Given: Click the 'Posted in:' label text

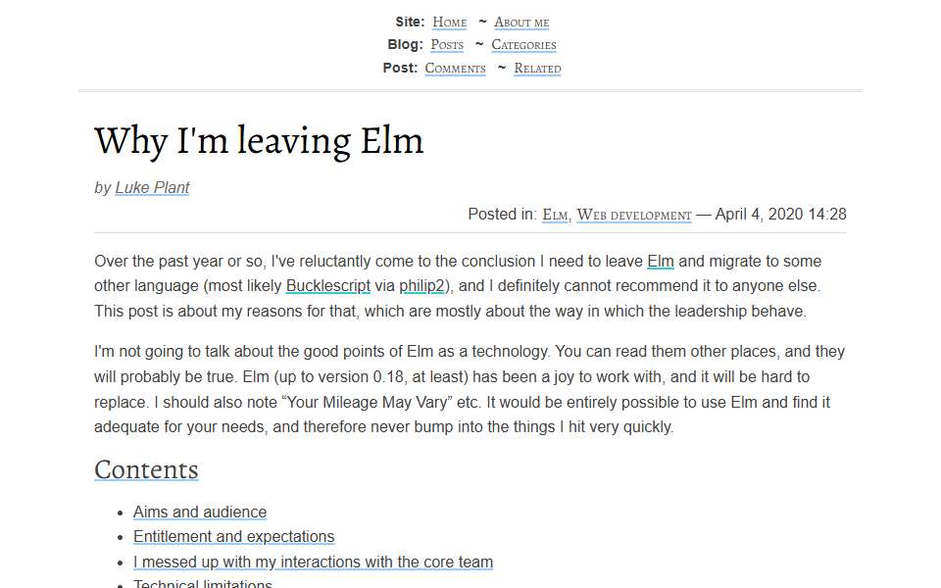Looking at the screenshot, I should 502,215.
